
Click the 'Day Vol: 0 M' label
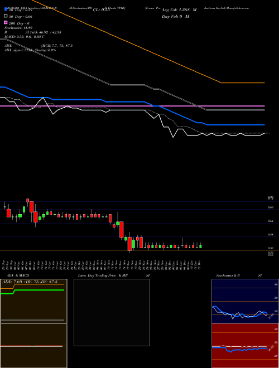pos(175,17)
